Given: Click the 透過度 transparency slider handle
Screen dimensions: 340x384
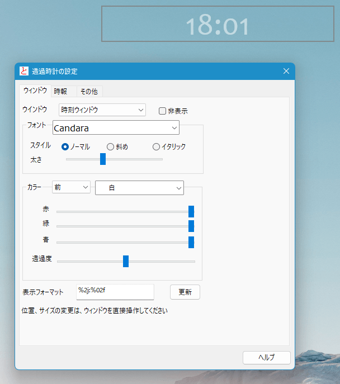Looking at the screenshot, I should (x=126, y=261).
